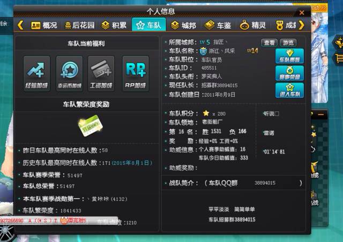Click the 幸运币加成 lucky coin bonus icon
Image resolution: width=343 pixels, height=242 pixels.
(x=69, y=73)
